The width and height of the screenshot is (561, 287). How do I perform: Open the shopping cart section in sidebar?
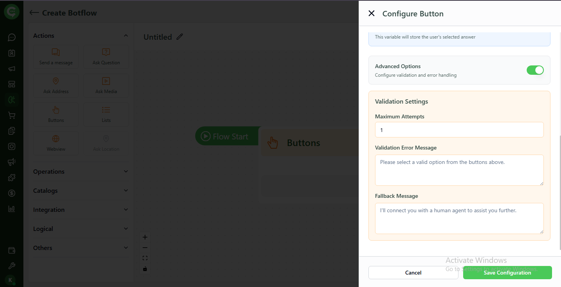point(11,115)
